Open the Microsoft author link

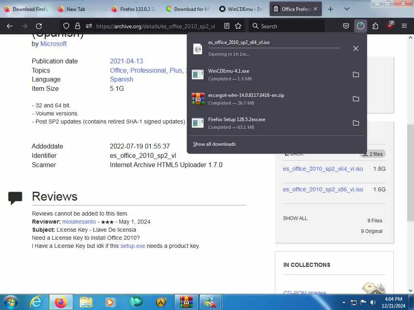pos(53,44)
